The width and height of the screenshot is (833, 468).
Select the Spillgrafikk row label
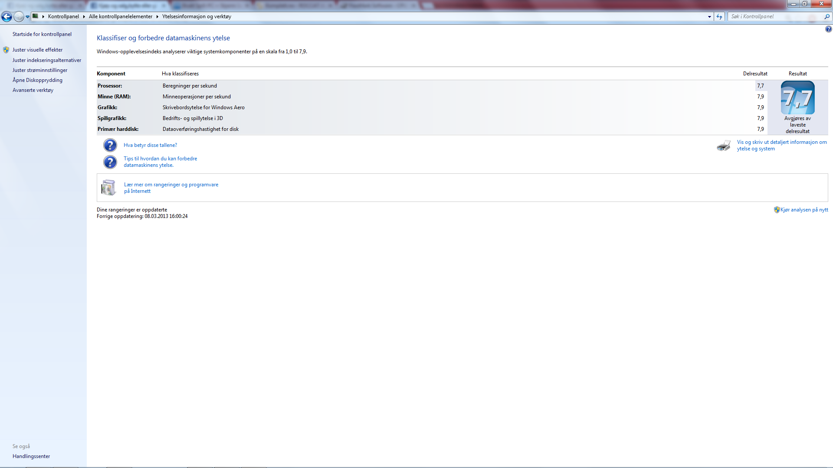112,118
